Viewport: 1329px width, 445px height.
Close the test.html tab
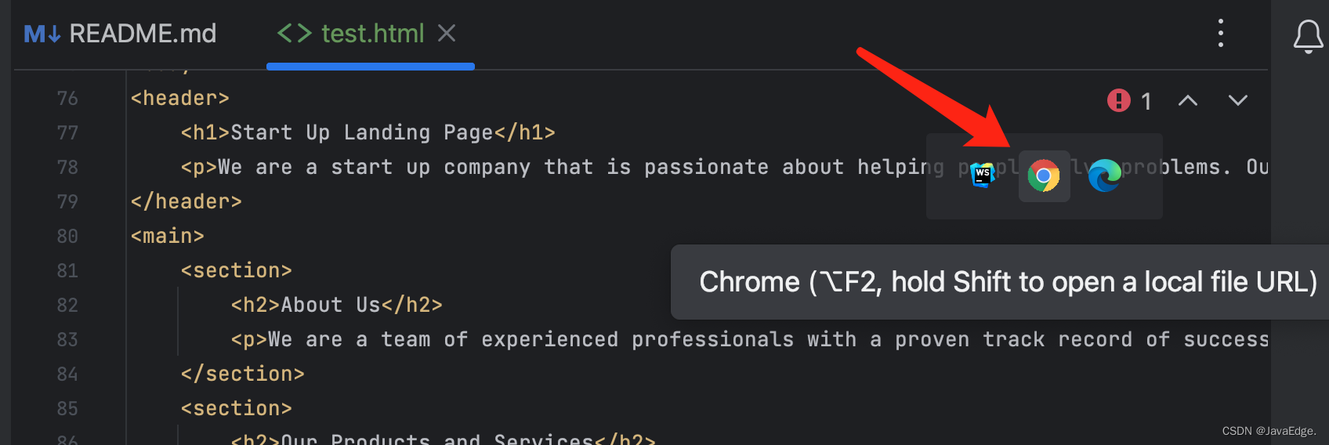click(447, 34)
